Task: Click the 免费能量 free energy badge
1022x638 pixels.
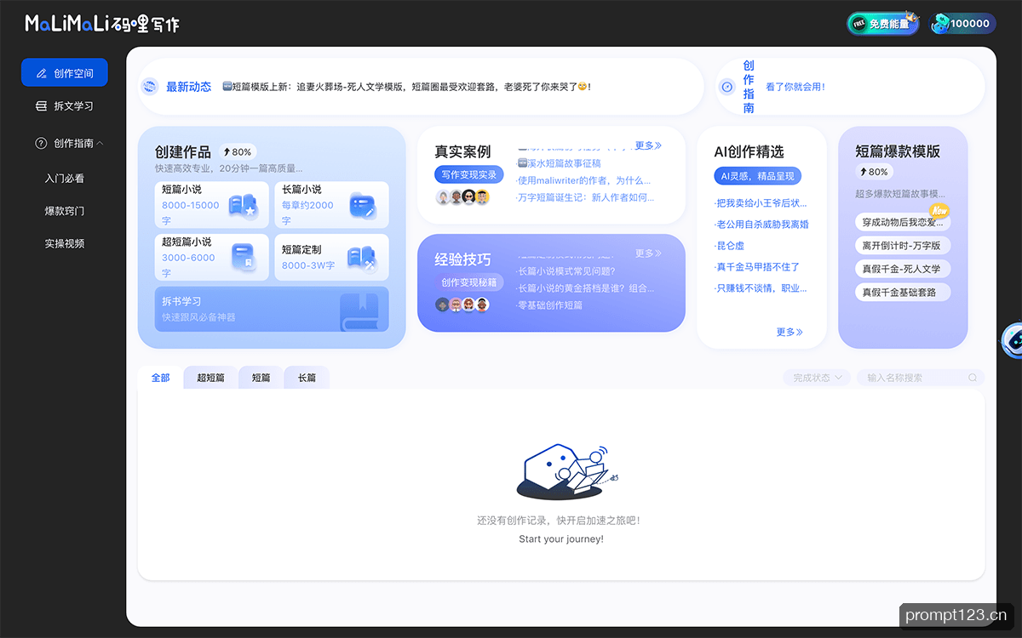Action: click(x=883, y=24)
